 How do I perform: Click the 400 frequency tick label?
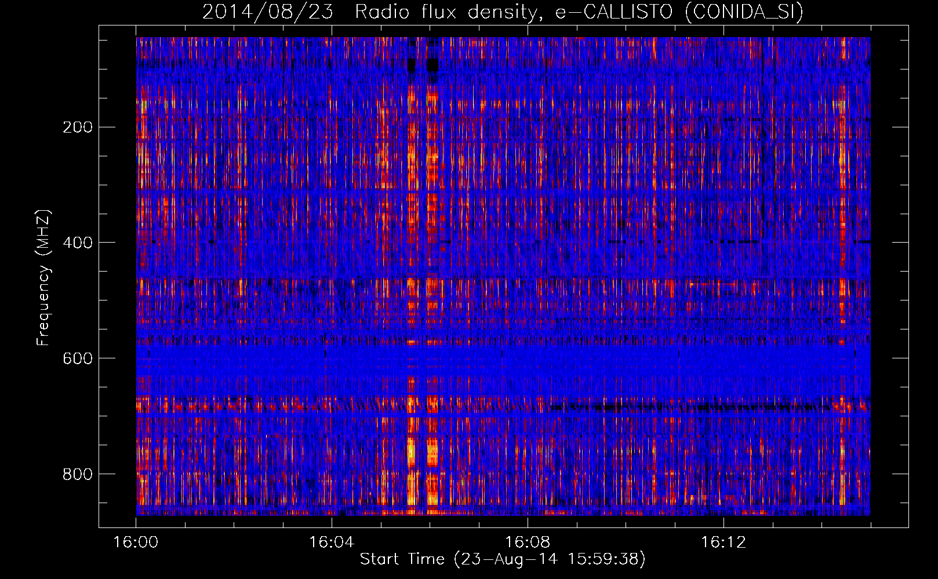pyautogui.click(x=78, y=243)
